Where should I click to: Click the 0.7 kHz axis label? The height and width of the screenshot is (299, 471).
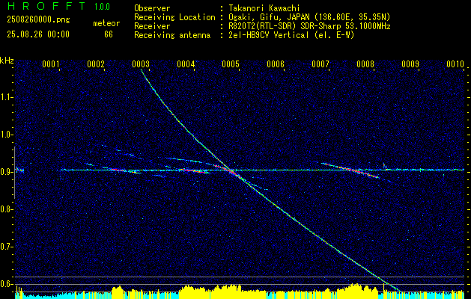point(6,247)
